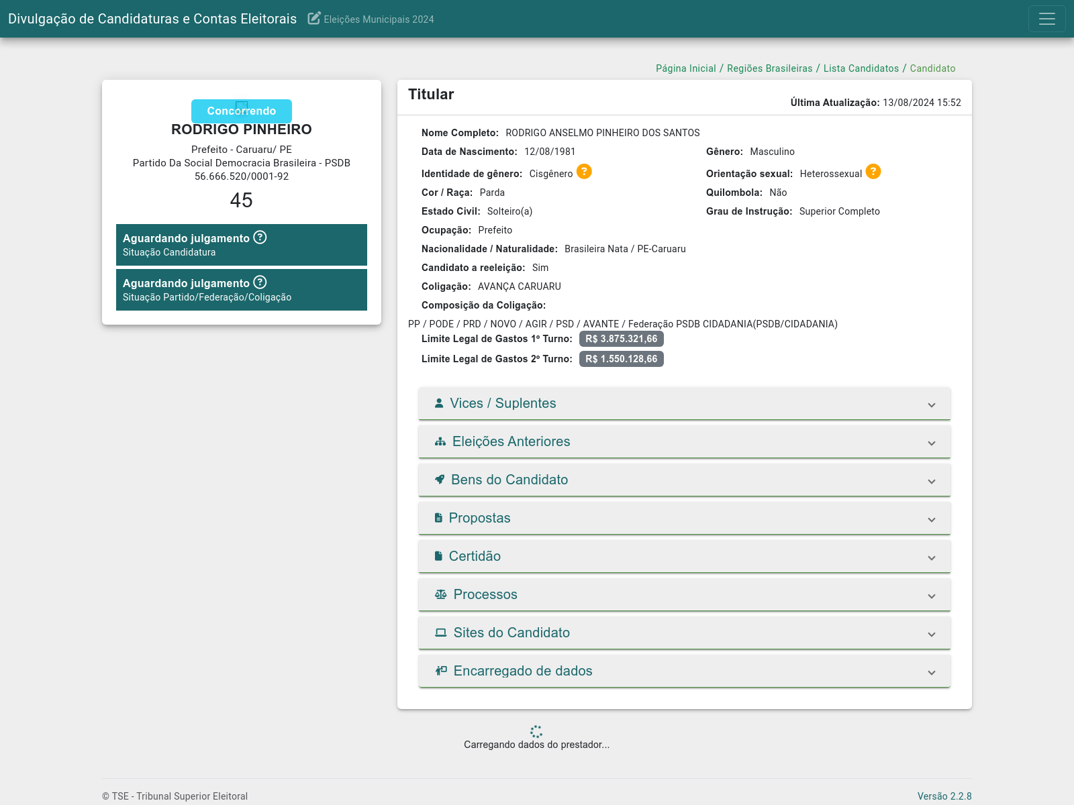Expand Bens do Candidato chevron
This screenshot has height=805, width=1074.
click(x=932, y=481)
